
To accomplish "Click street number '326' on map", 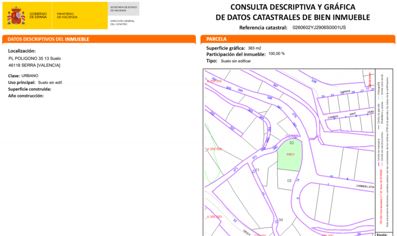I will coord(314,81).
